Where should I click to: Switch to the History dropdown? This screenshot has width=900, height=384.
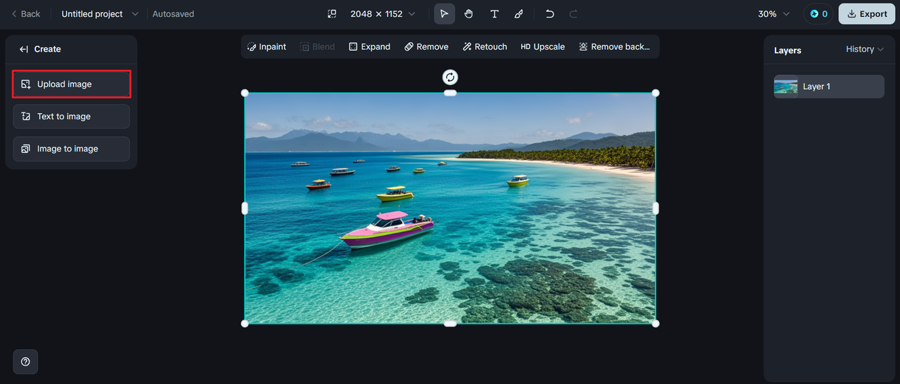[865, 49]
